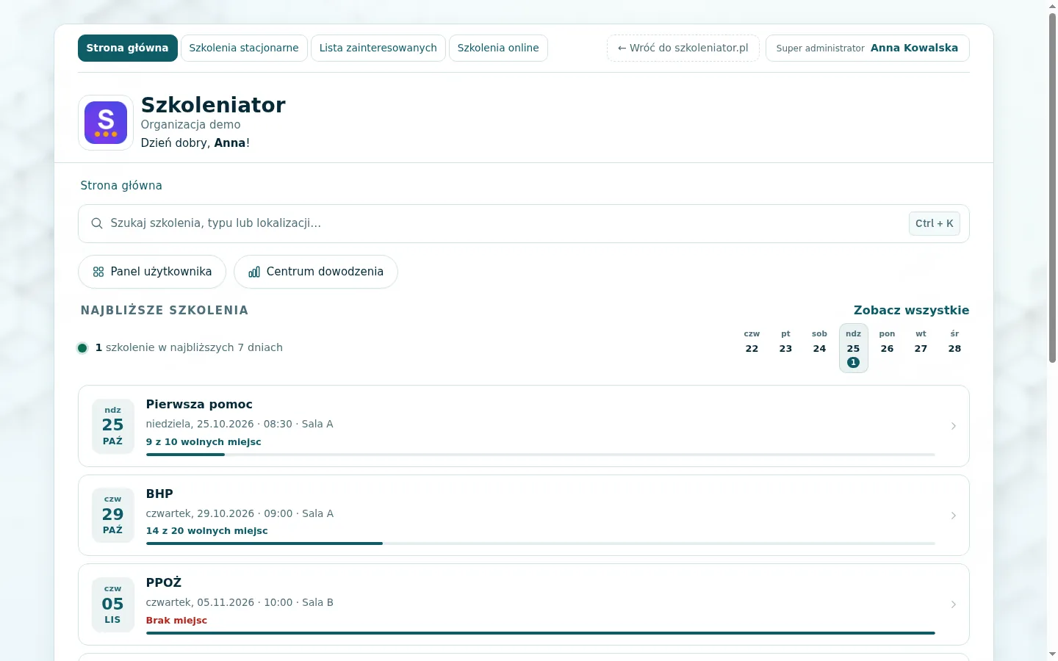This screenshot has width=1058, height=661.
Task: Click the PPOŻ training title
Action: click(x=164, y=582)
